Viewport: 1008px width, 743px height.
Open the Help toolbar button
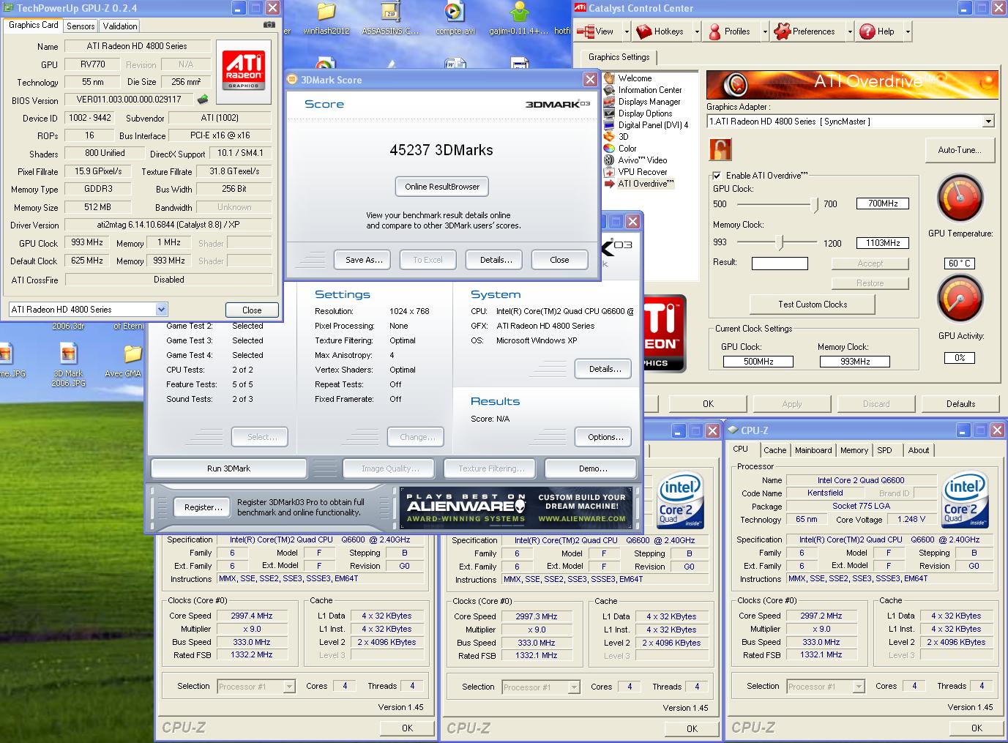tap(877, 31)
